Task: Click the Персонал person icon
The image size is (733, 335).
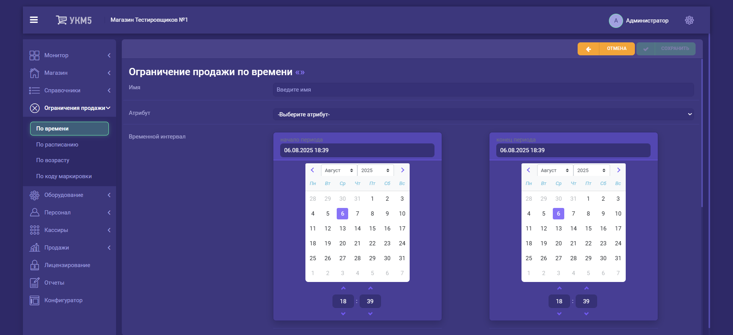Action: pos(34,213)
